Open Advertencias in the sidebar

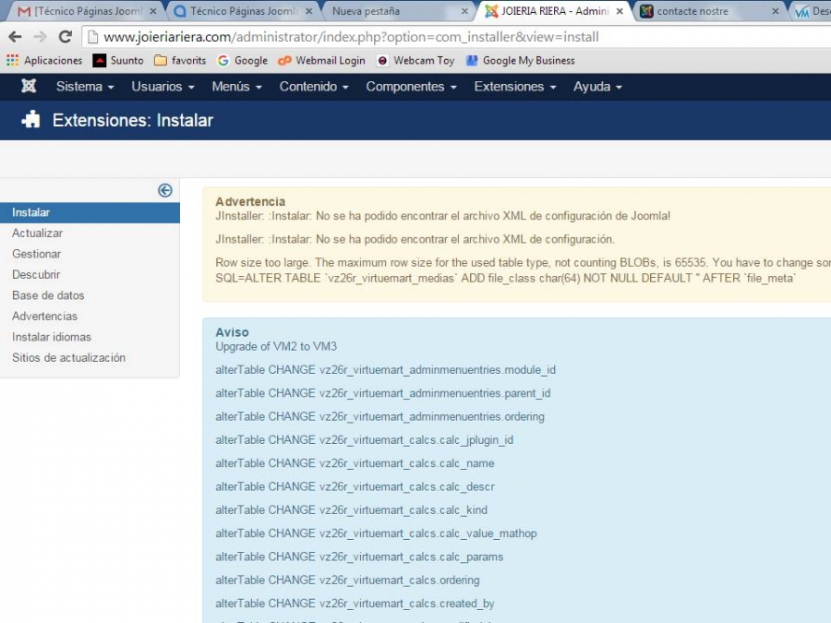click(x=44, y=316)
